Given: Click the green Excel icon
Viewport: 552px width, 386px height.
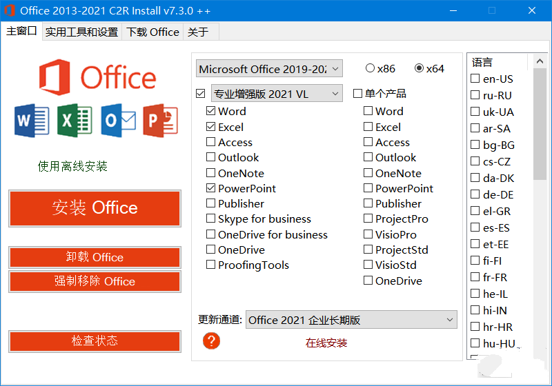Looking at the screenshot, I should [75, 121].
